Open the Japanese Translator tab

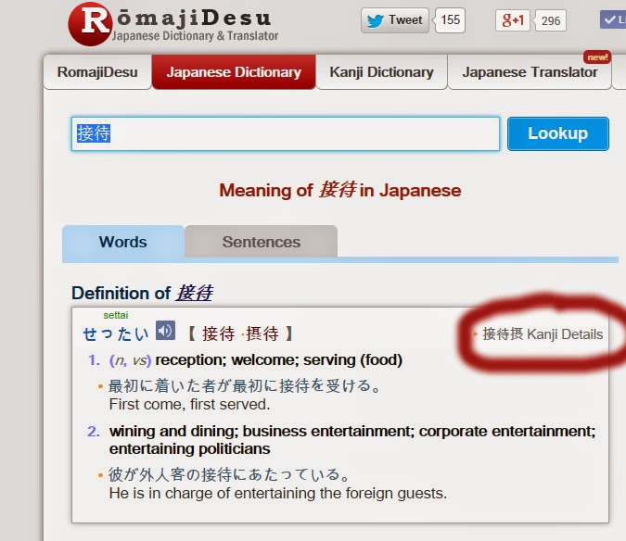point(530,72)
